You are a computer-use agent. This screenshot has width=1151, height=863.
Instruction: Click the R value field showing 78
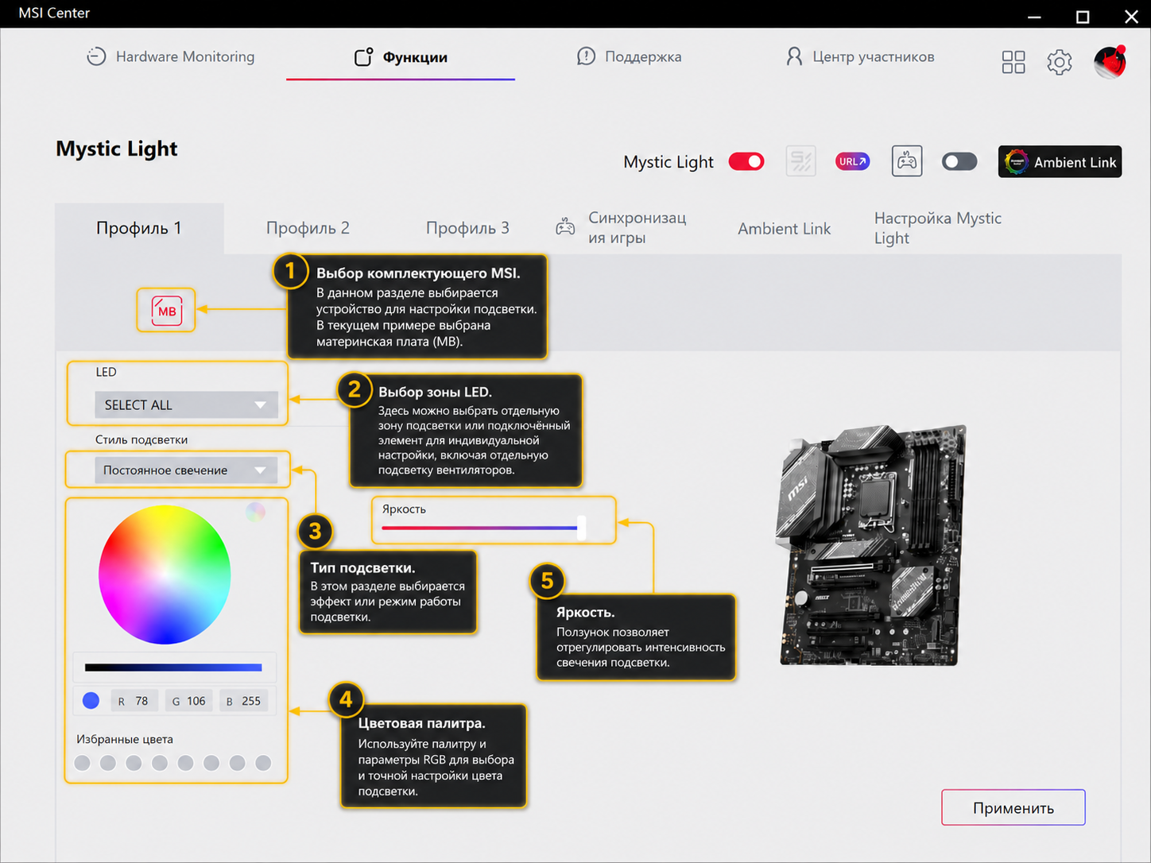[x=134, y=701]
